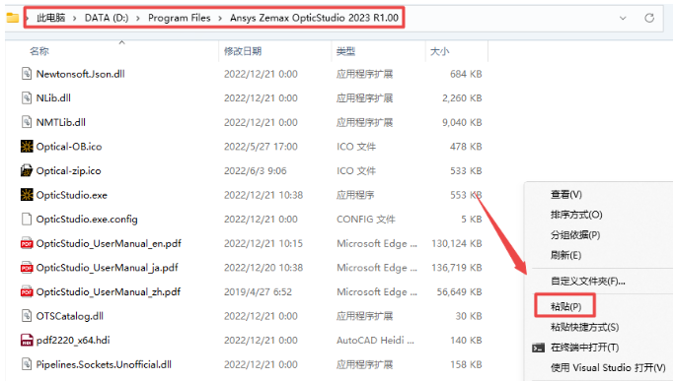Click the CONFIG 文件 type cell
The image size is (675, 381).
[366, 220]
